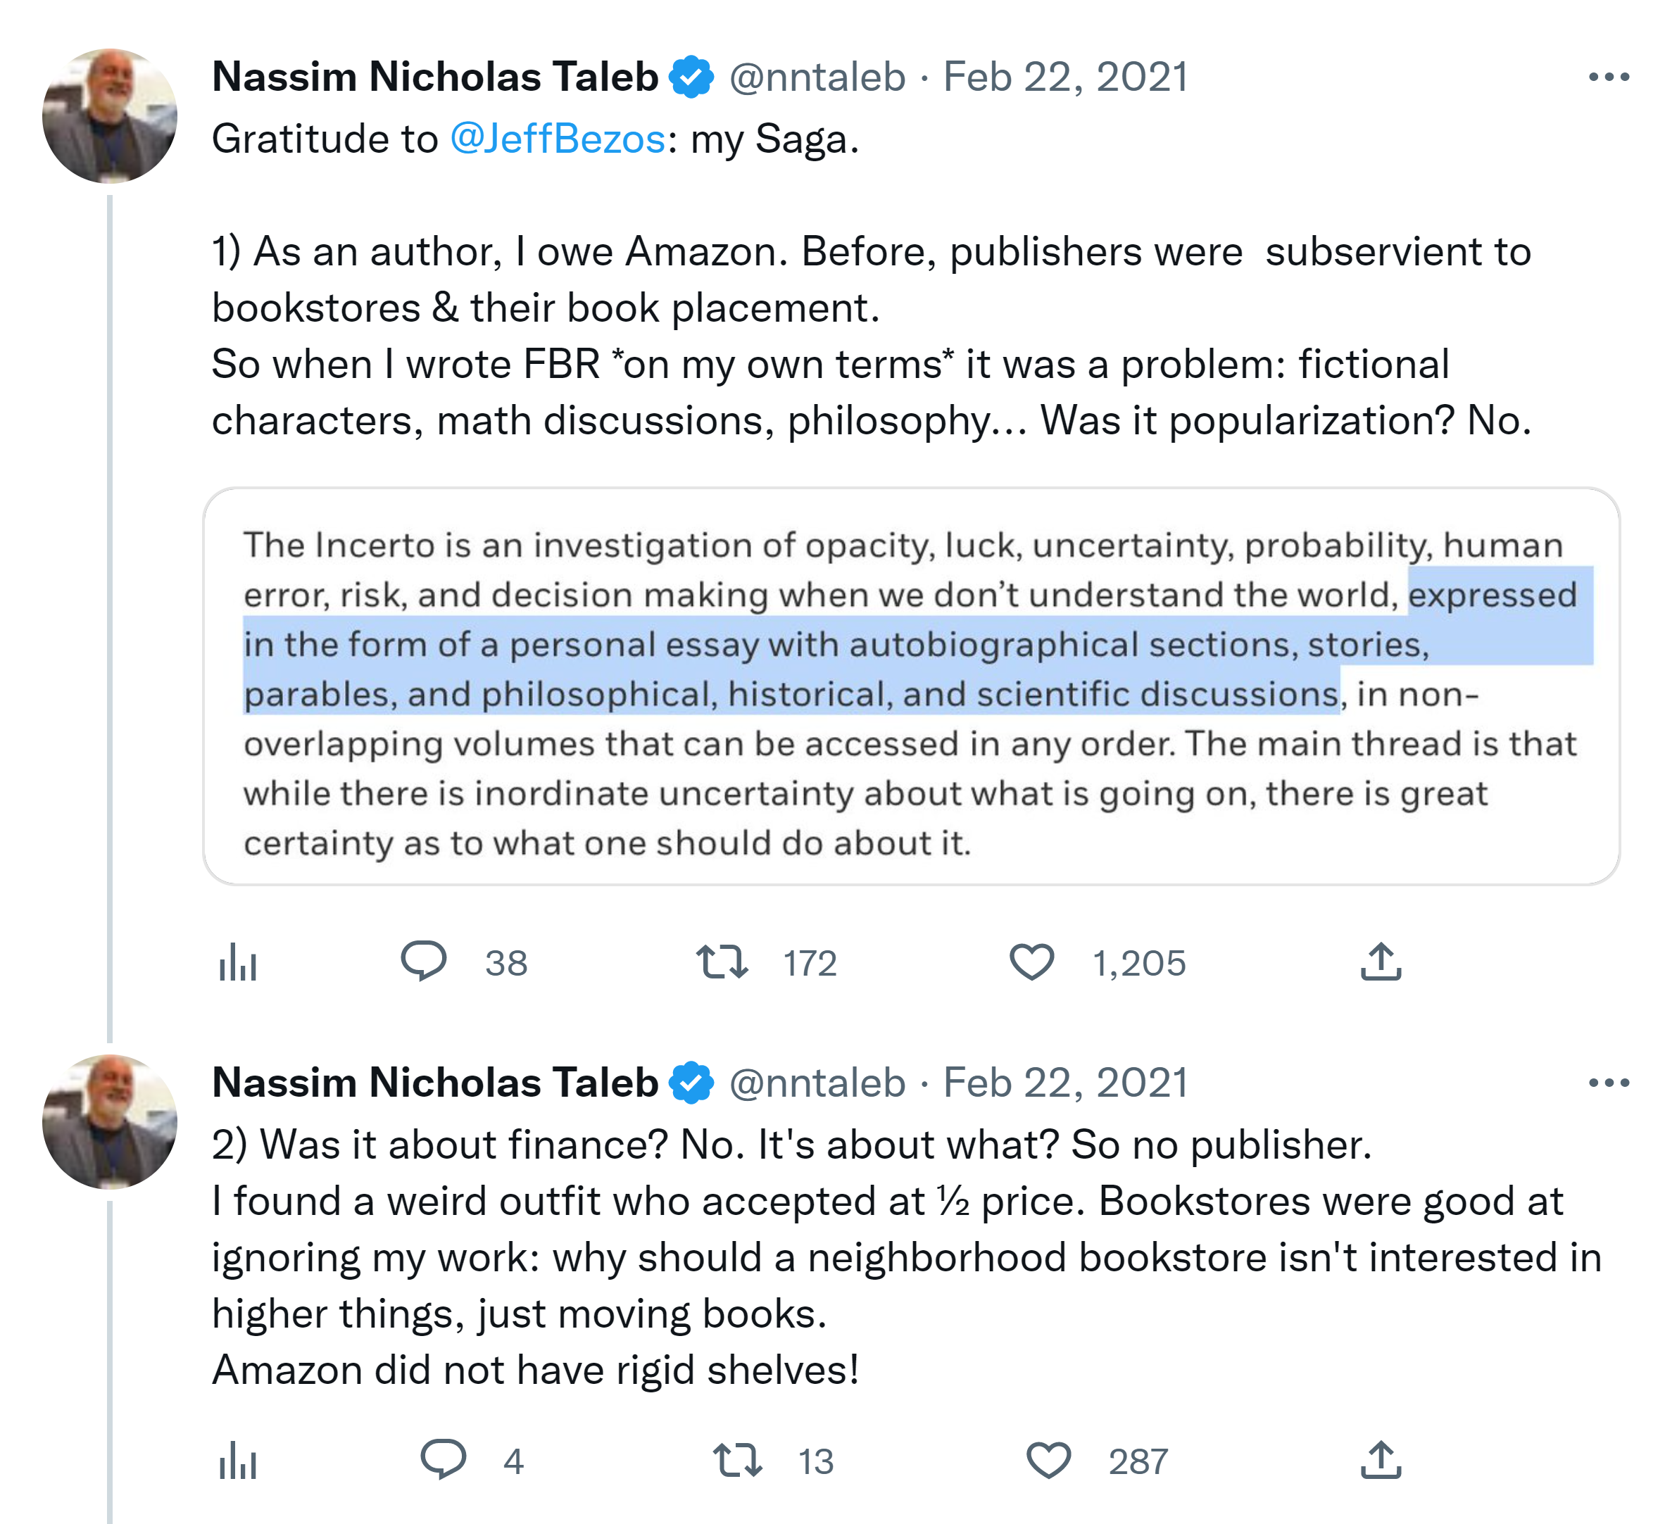Open more options menu on first tweet

pyautogui.click(x=1608, y=77)
